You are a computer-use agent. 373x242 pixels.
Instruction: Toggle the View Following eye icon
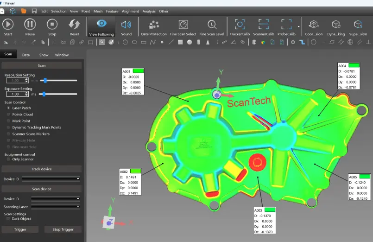101,24
